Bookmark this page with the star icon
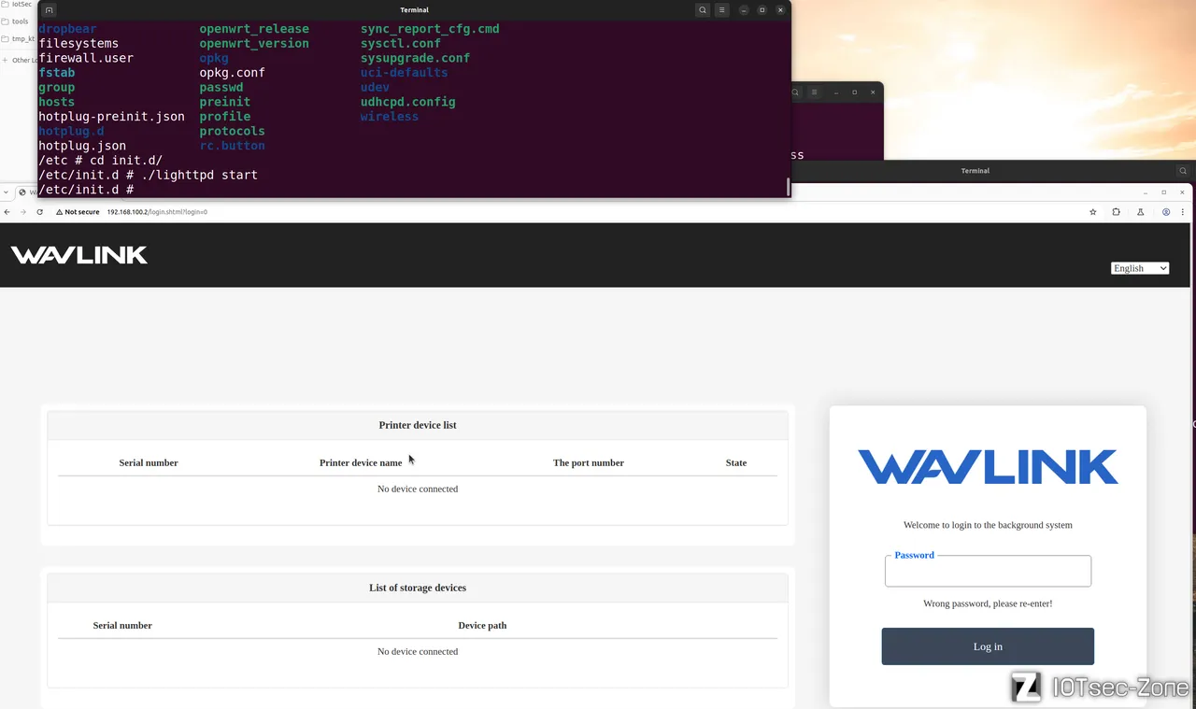Screen dimensions: 1196x709 (1093, 212)
